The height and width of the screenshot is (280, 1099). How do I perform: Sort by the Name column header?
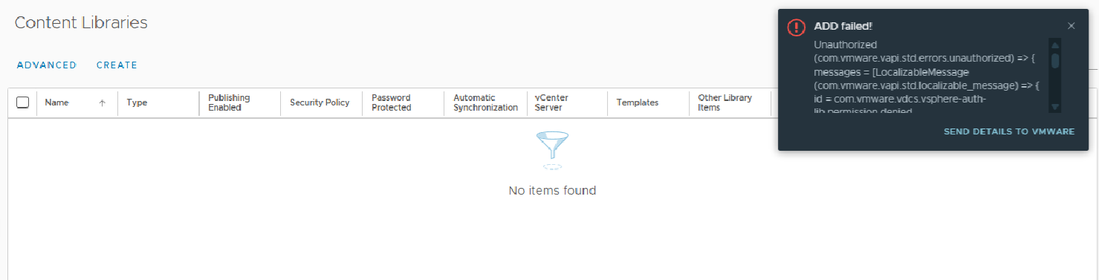tap(57, 102)
